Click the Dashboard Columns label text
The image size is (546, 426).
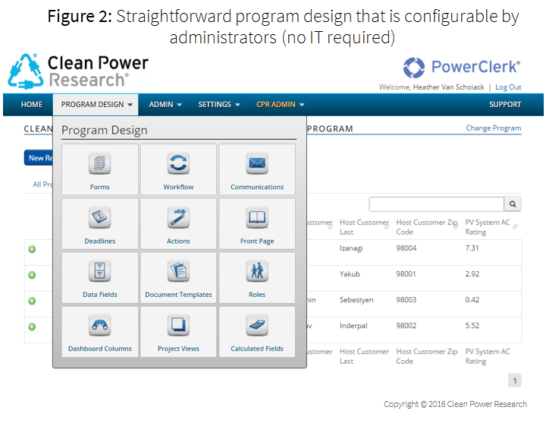[x=100, y=349]
